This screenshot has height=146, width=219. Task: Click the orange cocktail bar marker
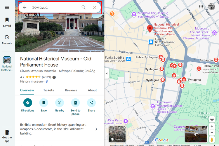click(112, 13)
